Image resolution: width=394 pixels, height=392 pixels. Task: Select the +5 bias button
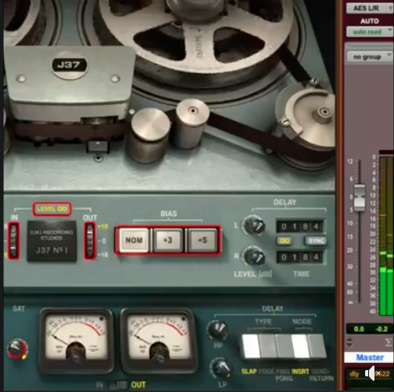(x=202, y=240)
